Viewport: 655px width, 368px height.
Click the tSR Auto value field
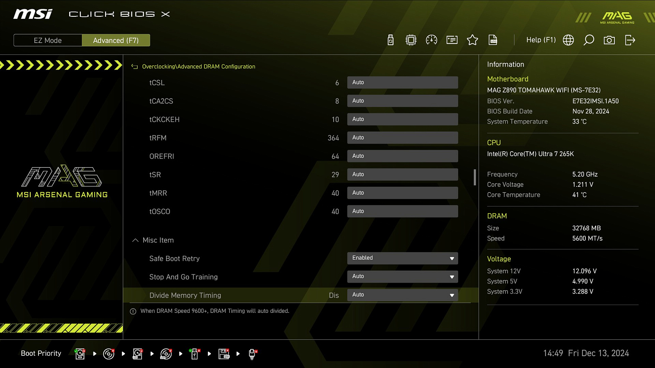[402, 174]
